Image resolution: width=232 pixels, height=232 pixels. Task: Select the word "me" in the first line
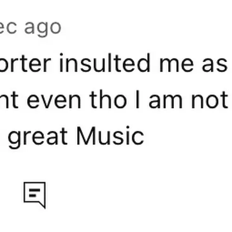[176, 65]
